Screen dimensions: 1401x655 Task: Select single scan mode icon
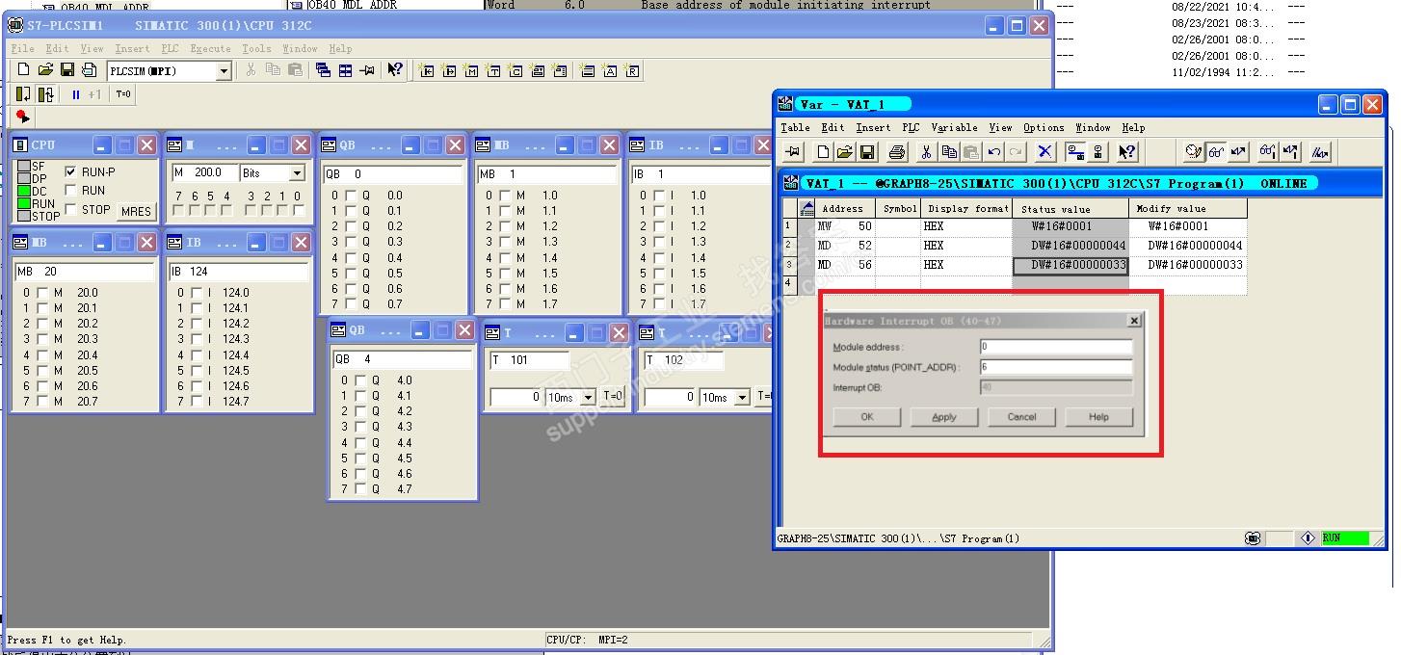tap(23, 94)
